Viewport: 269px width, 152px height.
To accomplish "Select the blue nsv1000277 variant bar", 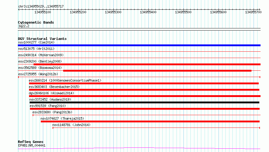I will coord(139,45).
